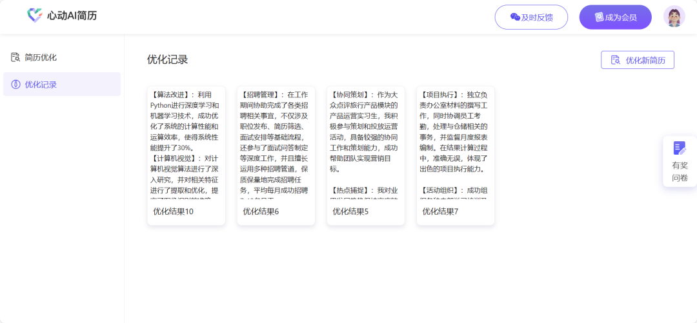Click the 心动AI简历 heart logo icon
This screenshot has height=323, width=697.
tap(35, 15)
